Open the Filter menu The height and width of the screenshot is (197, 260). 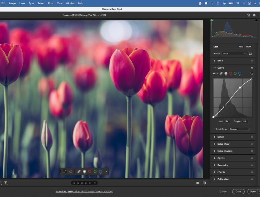coord(51,3)
